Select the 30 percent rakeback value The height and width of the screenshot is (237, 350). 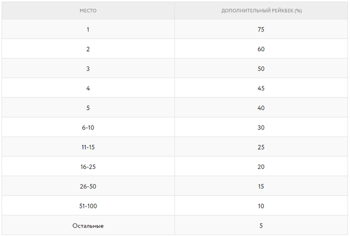[x=261, y=127]
